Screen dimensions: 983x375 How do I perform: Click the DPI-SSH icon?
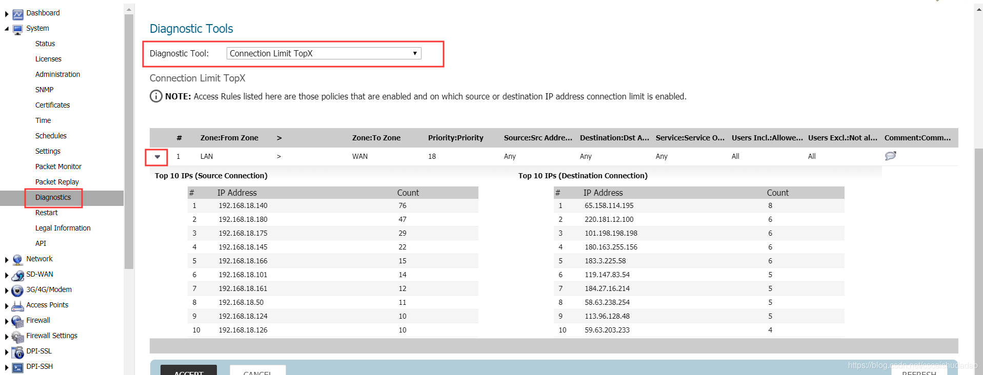click(x=18, y=367)
